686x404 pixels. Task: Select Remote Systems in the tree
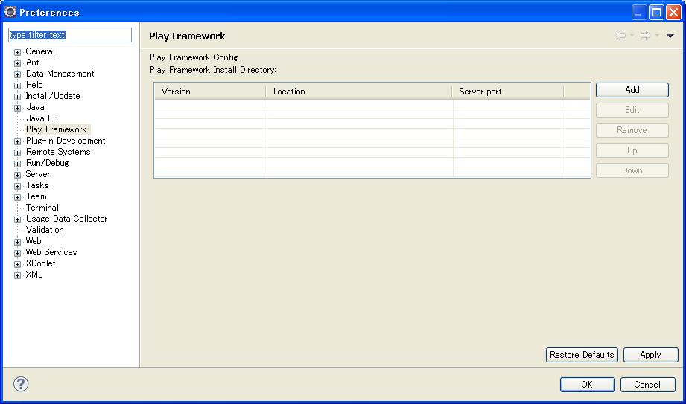(58, 152)
